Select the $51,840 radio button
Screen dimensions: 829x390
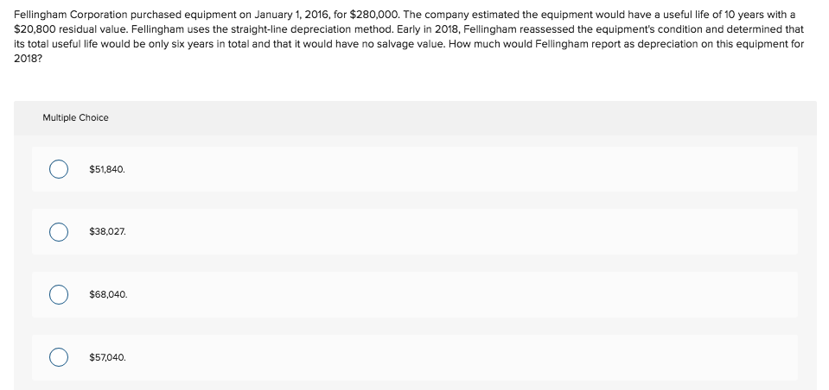[x=58, y=169]
